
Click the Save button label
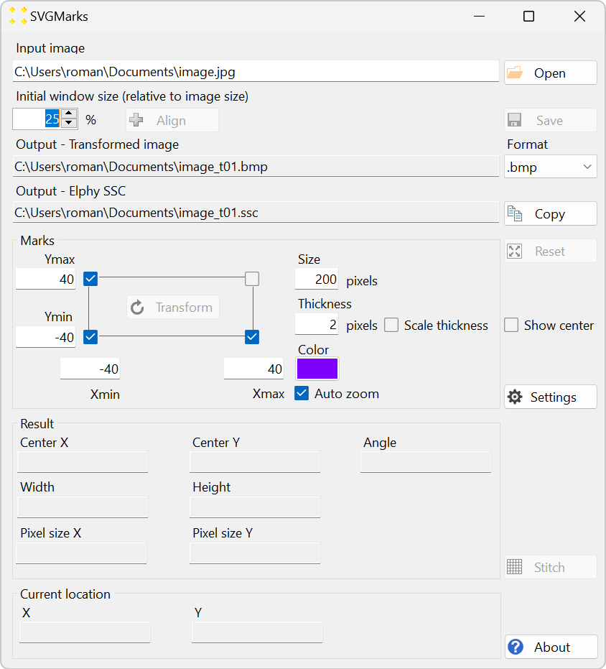click(549, 121)
